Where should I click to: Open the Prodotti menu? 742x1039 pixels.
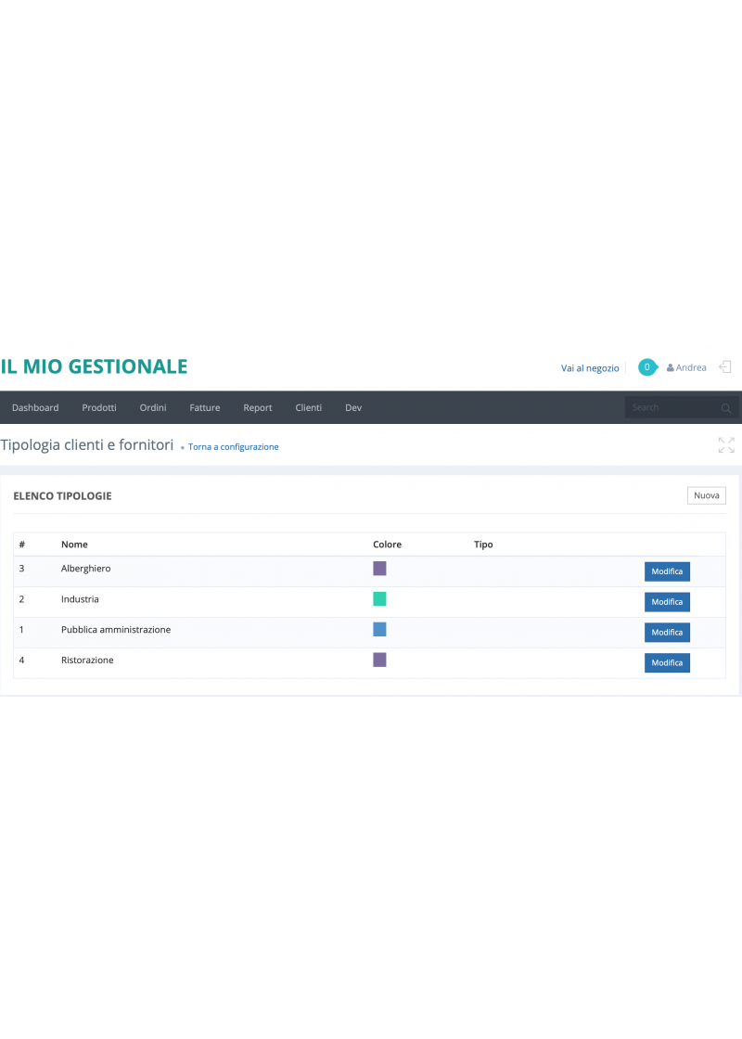[x=99, y=407]
